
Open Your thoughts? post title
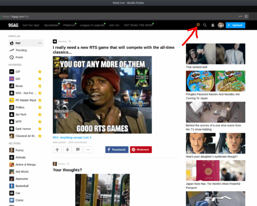coord(67,170)
